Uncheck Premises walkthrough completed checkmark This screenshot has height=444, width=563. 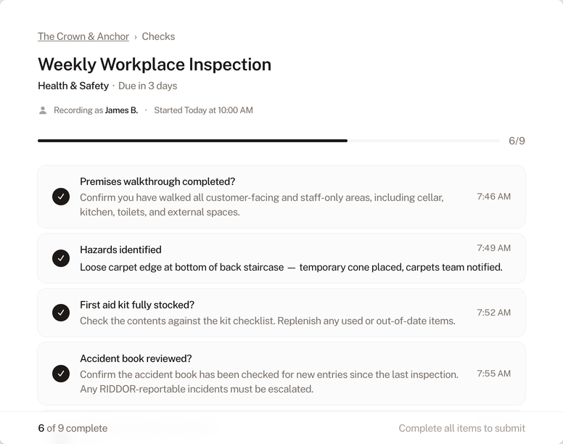(x=61, y=197)
